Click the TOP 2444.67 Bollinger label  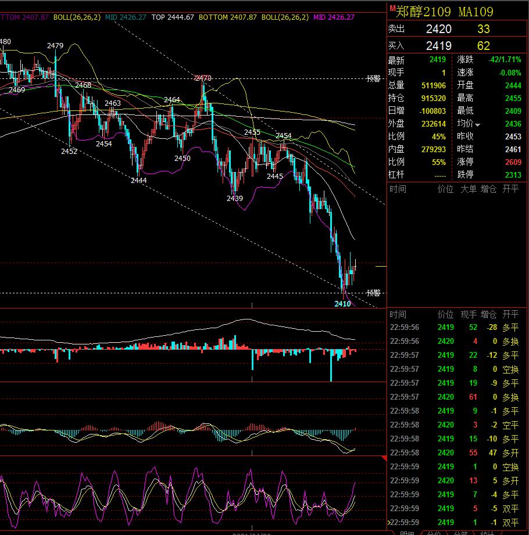pos(173,17)
